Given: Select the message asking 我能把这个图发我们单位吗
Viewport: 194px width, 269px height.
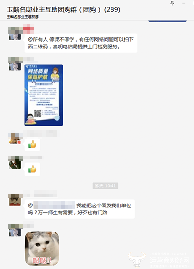Looking at the screenshot, I should 80,209.
